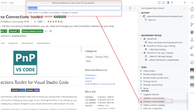
Task: Open Source Control view icon
Action: click(x=192, y=25)
